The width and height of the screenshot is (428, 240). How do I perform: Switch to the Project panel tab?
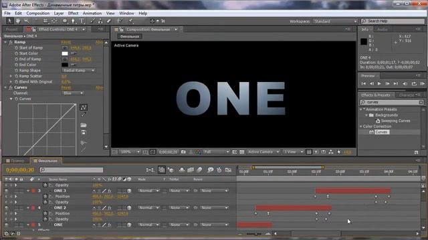pyautogui.click(x=11, y=29)
